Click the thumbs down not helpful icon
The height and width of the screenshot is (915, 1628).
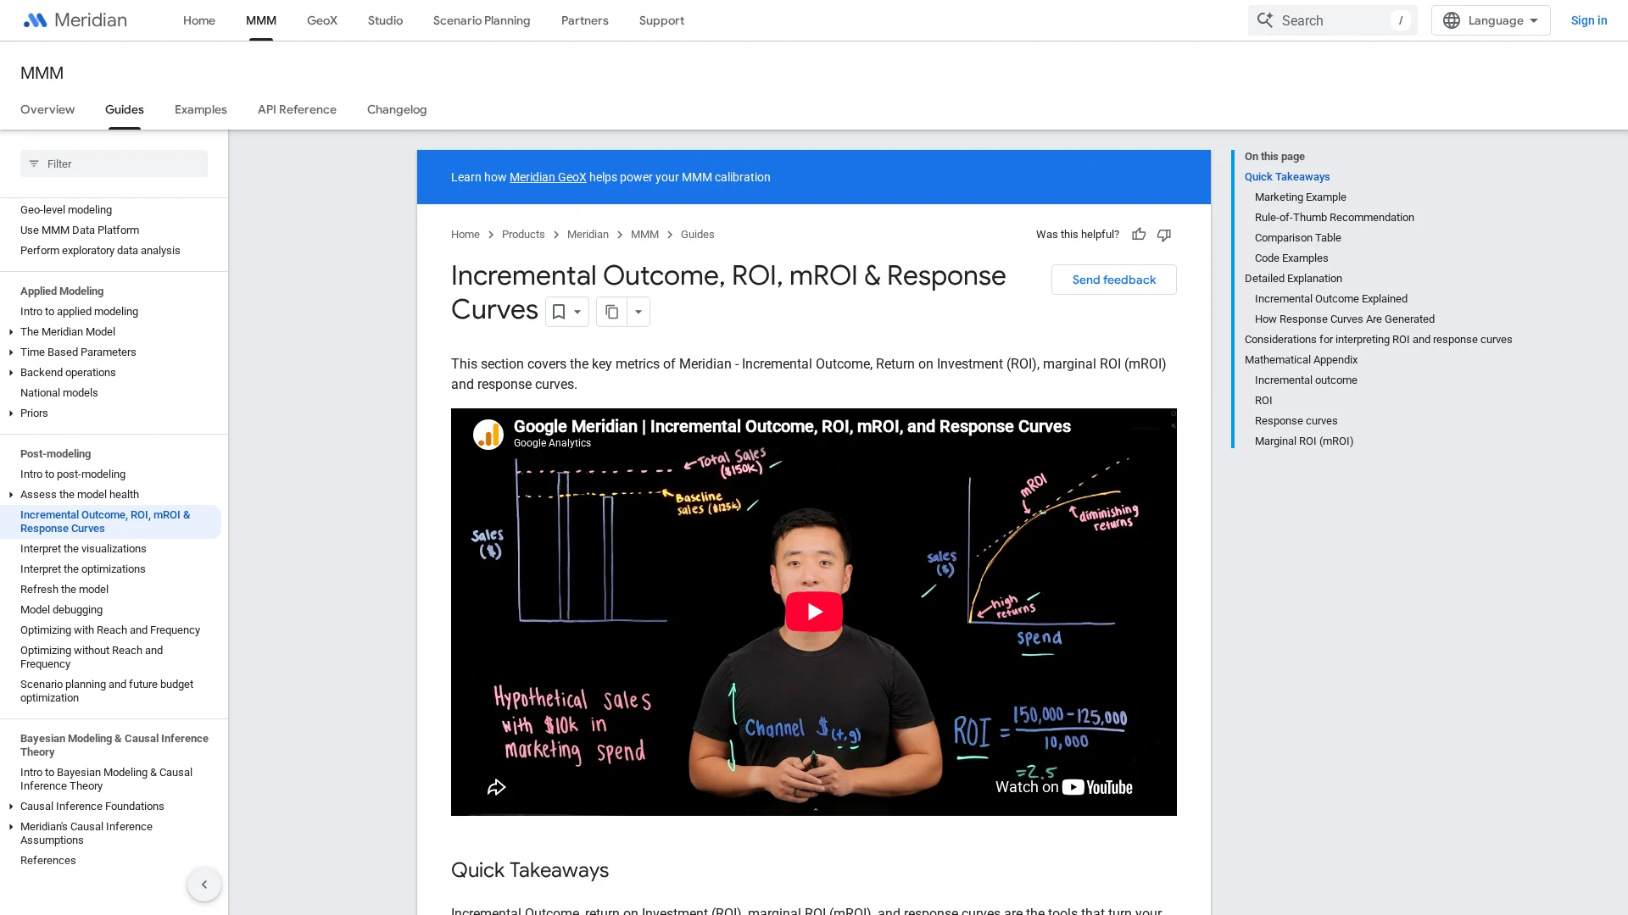click(x=1164, y=235)
